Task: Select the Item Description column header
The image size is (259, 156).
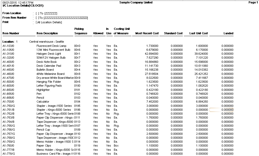Action: (x=47, y=34)
